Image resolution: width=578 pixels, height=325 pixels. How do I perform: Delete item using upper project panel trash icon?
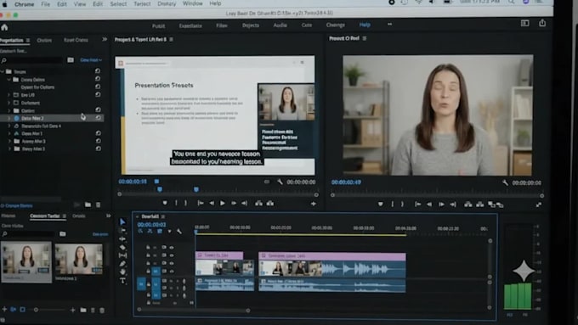[x=98, y=205]
